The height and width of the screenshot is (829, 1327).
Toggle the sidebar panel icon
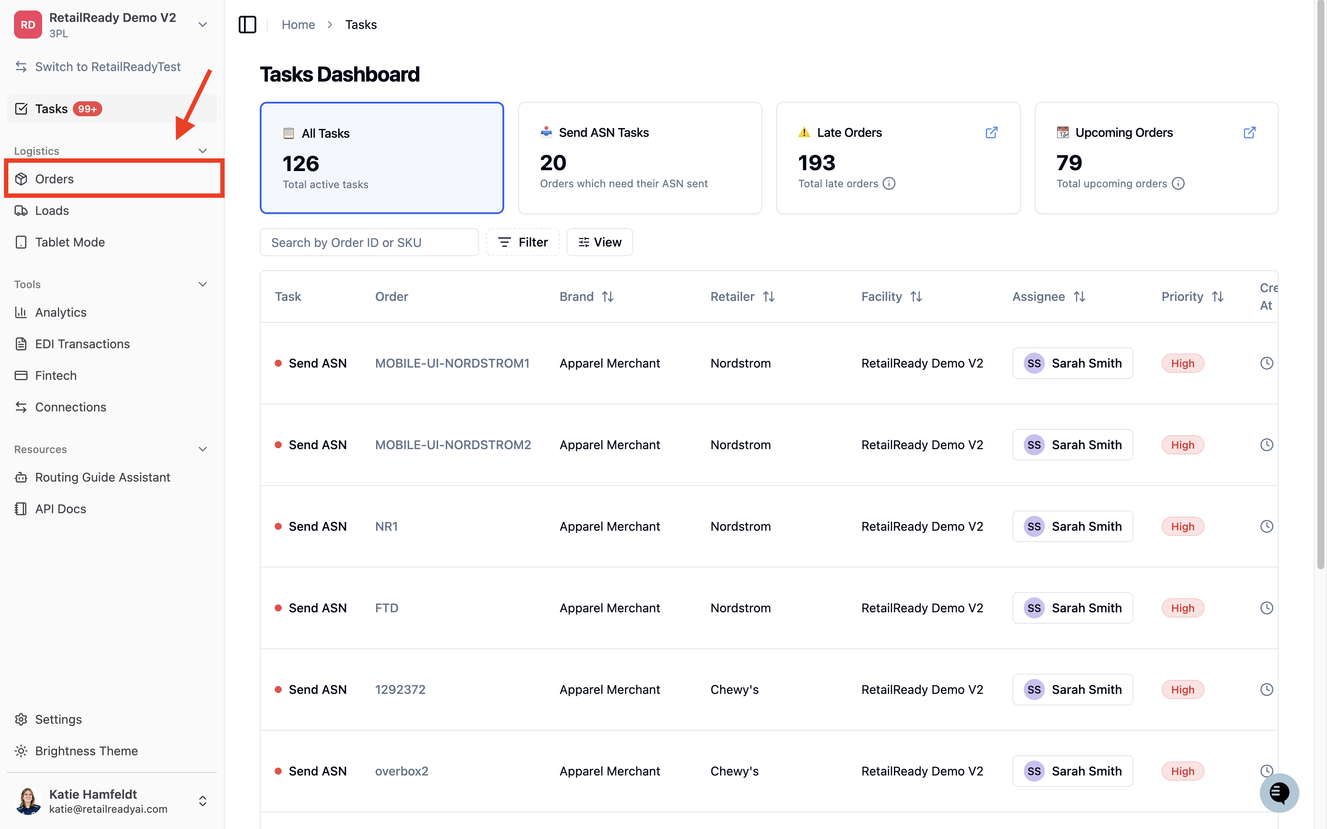tap(247, 25)
